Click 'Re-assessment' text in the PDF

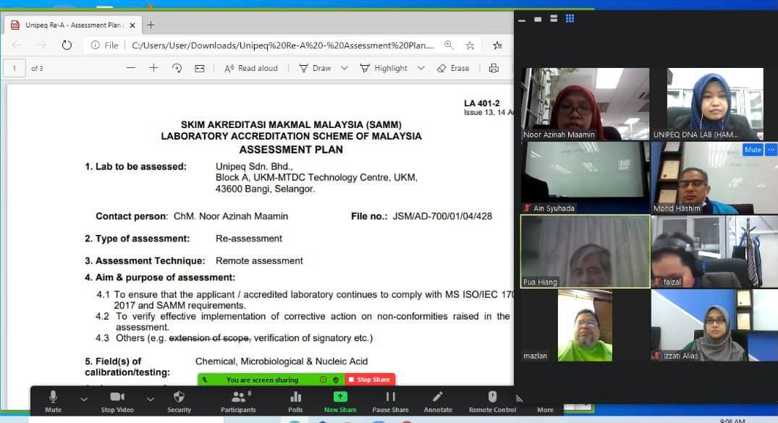pos(248,239)
